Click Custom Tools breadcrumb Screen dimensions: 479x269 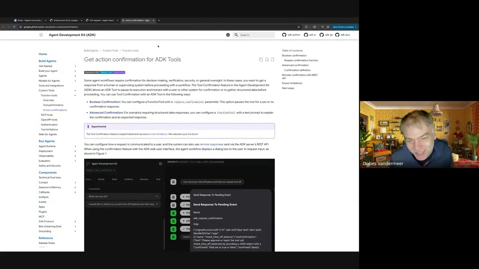[110, 50]
